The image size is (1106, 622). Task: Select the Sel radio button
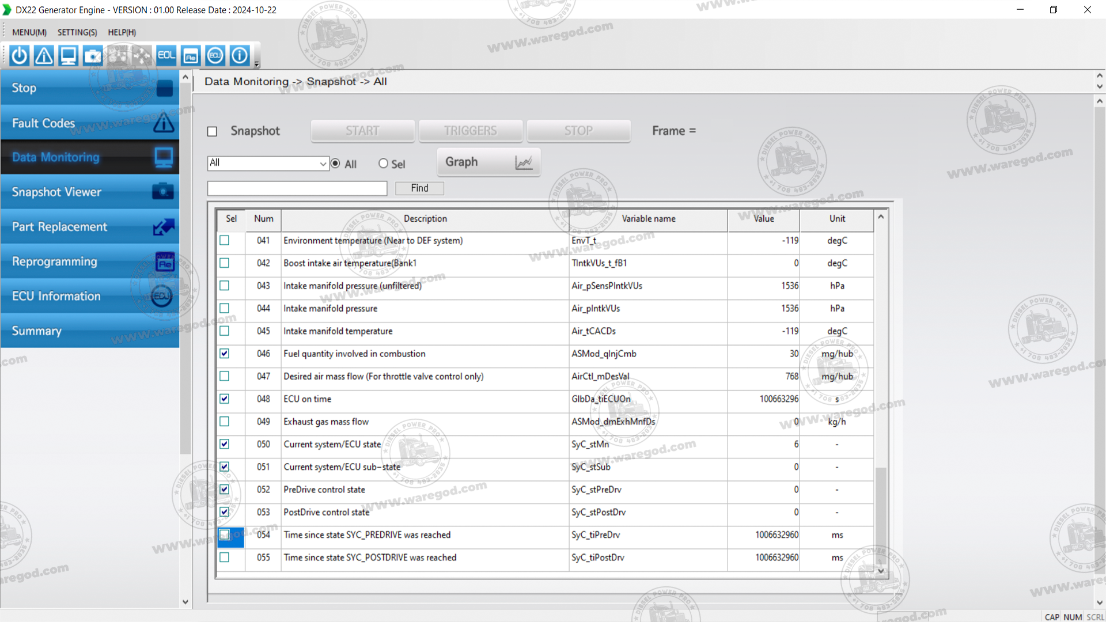[x=384, y=164]
